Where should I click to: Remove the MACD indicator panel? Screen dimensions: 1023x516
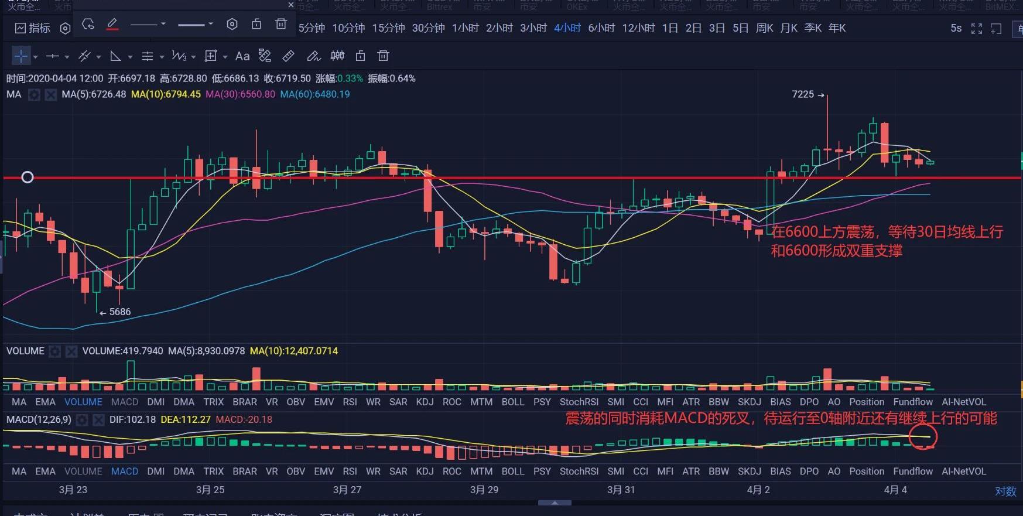[x=98, y=420]
